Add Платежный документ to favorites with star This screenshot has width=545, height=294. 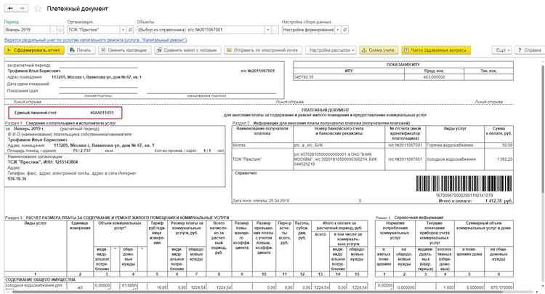(x=37, y=7)
